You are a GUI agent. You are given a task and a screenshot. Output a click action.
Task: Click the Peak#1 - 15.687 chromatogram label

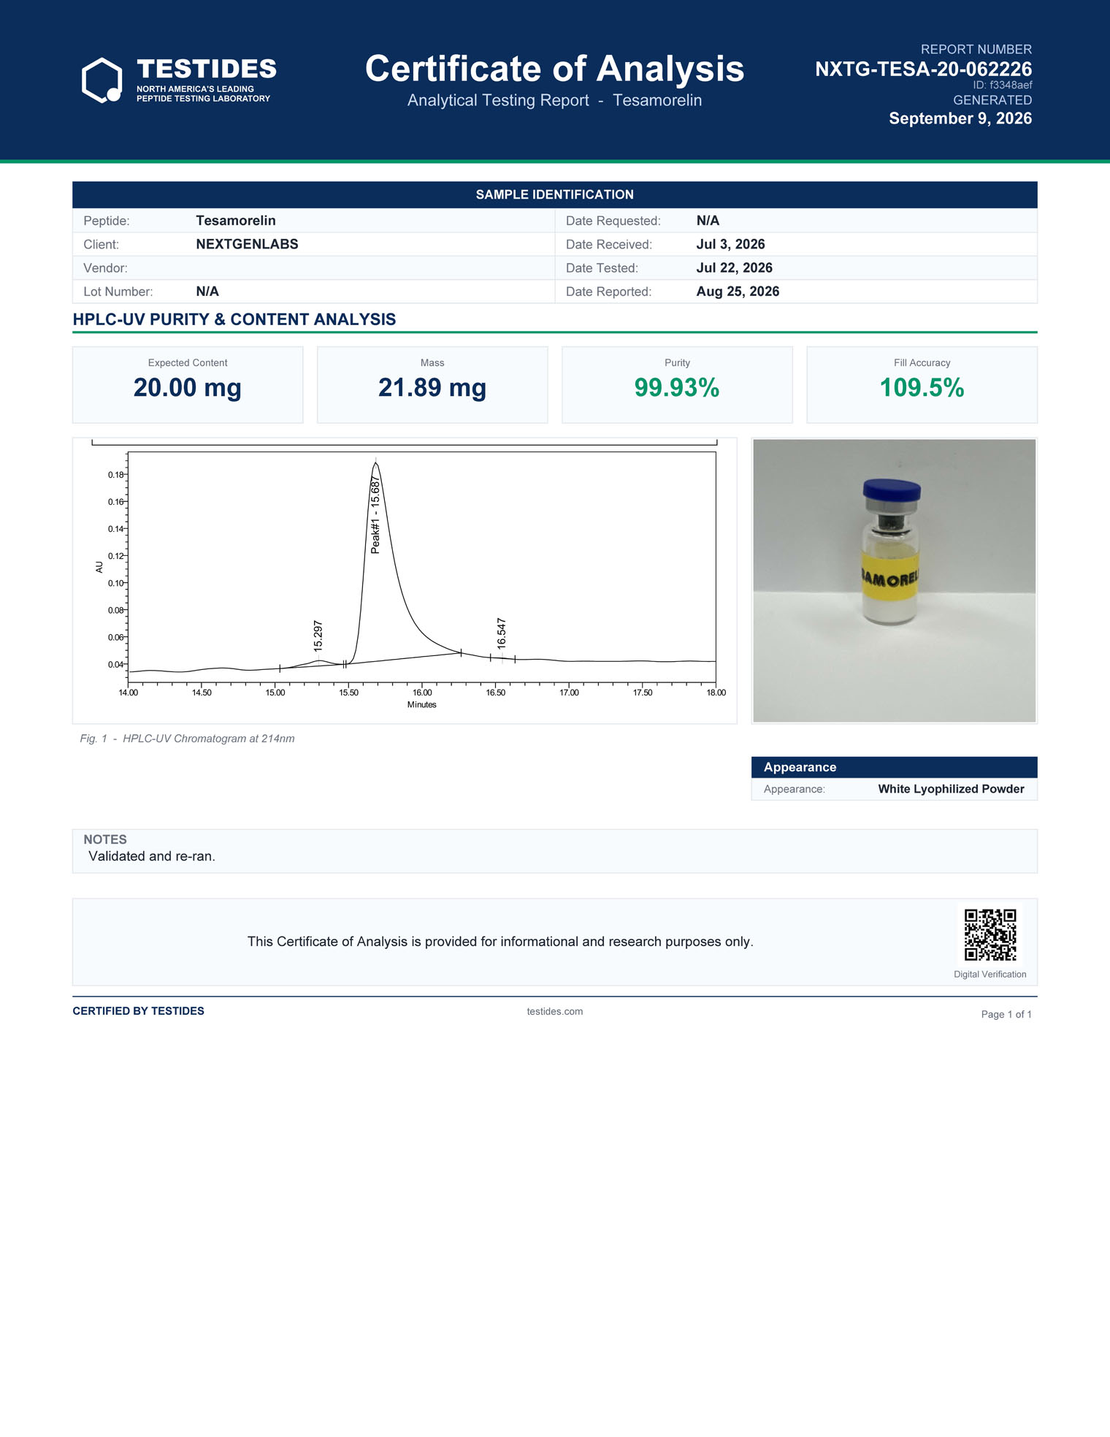tap(375, 515)
